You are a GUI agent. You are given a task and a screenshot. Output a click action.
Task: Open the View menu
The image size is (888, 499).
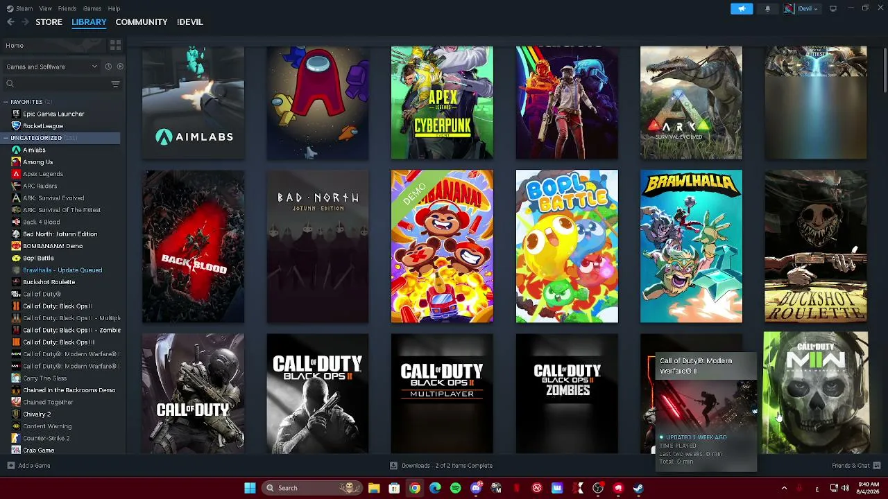coord(45,8)
